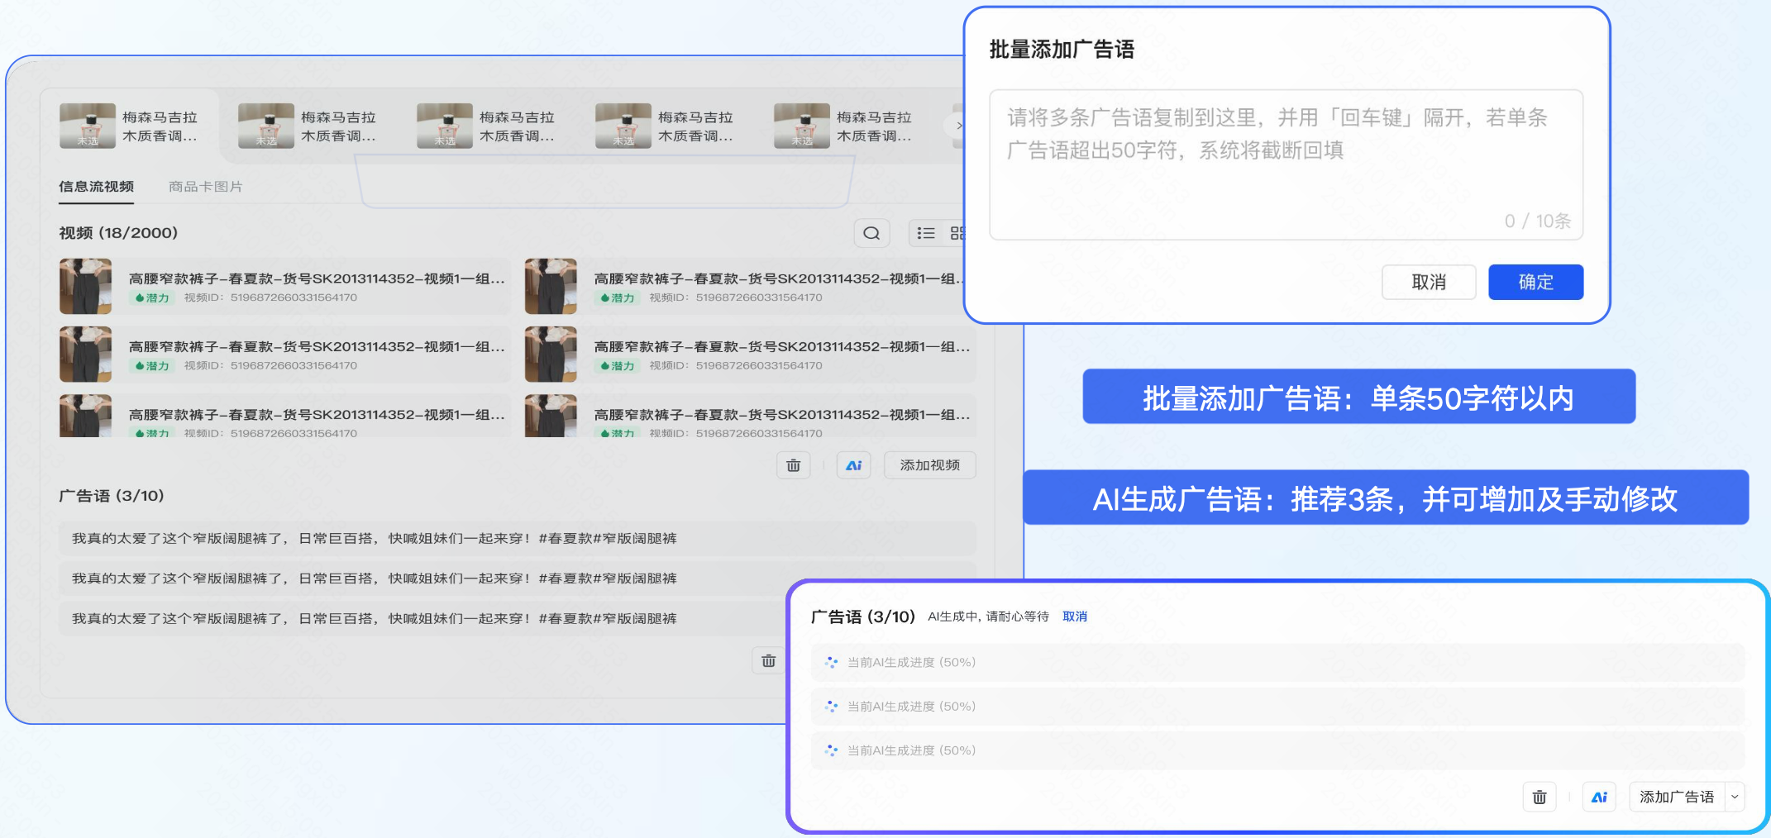Cancel AI generation via the 取消 link
This screenshot has width=1771, height=838.
[1075, 617]
